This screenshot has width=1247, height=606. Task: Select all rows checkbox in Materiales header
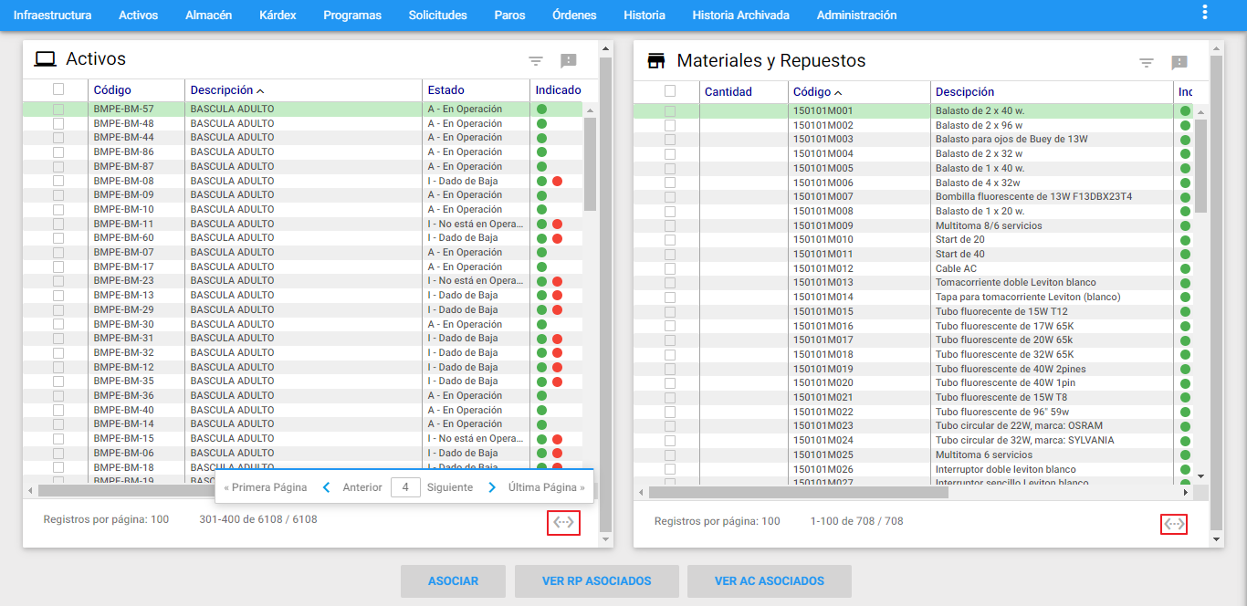pyautogui.click(x=670, y=91)
